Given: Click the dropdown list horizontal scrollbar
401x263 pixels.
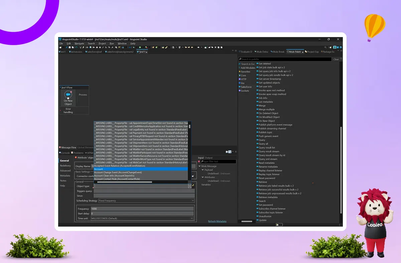Looking at the screenshot, I should coord(124,182).
